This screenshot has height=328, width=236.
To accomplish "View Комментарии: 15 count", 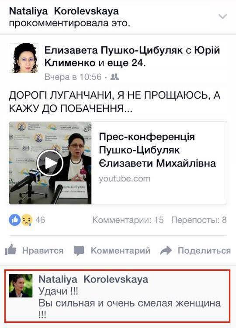I will (128, 220).
